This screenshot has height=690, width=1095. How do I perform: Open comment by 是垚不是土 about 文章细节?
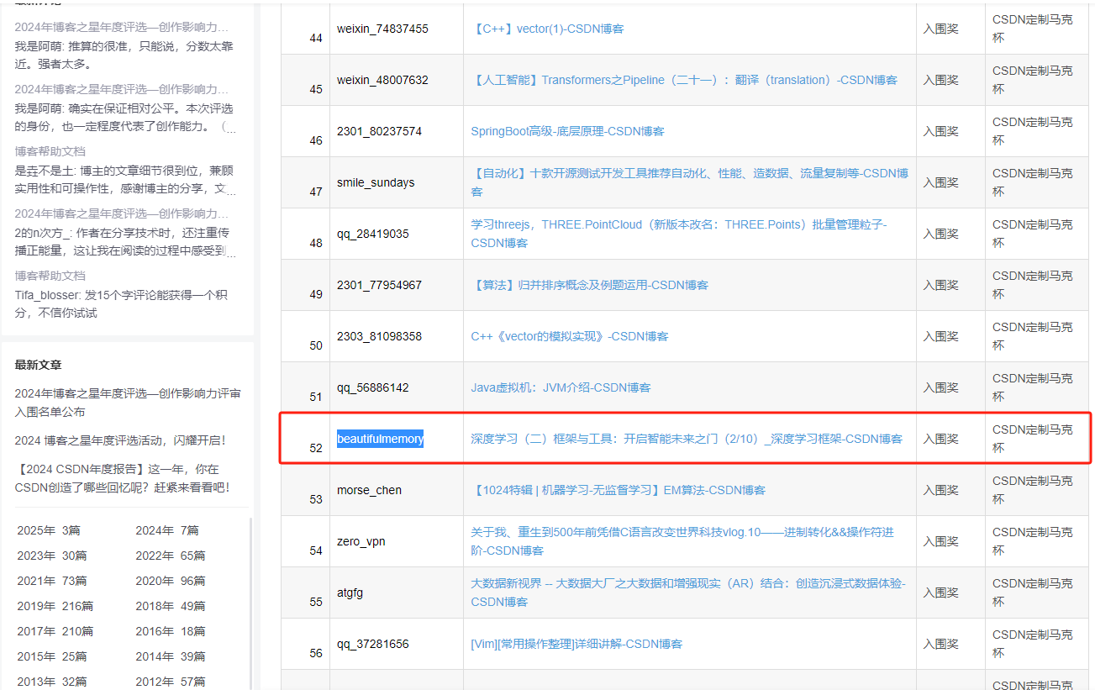125,180
